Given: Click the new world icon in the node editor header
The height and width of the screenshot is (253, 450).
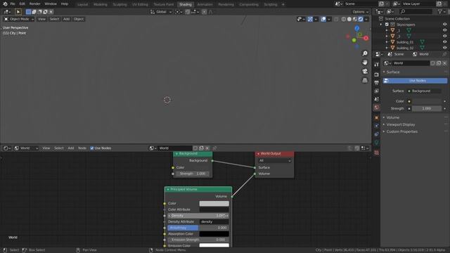Looking at the screenshot, I should [x=201, y=148].
